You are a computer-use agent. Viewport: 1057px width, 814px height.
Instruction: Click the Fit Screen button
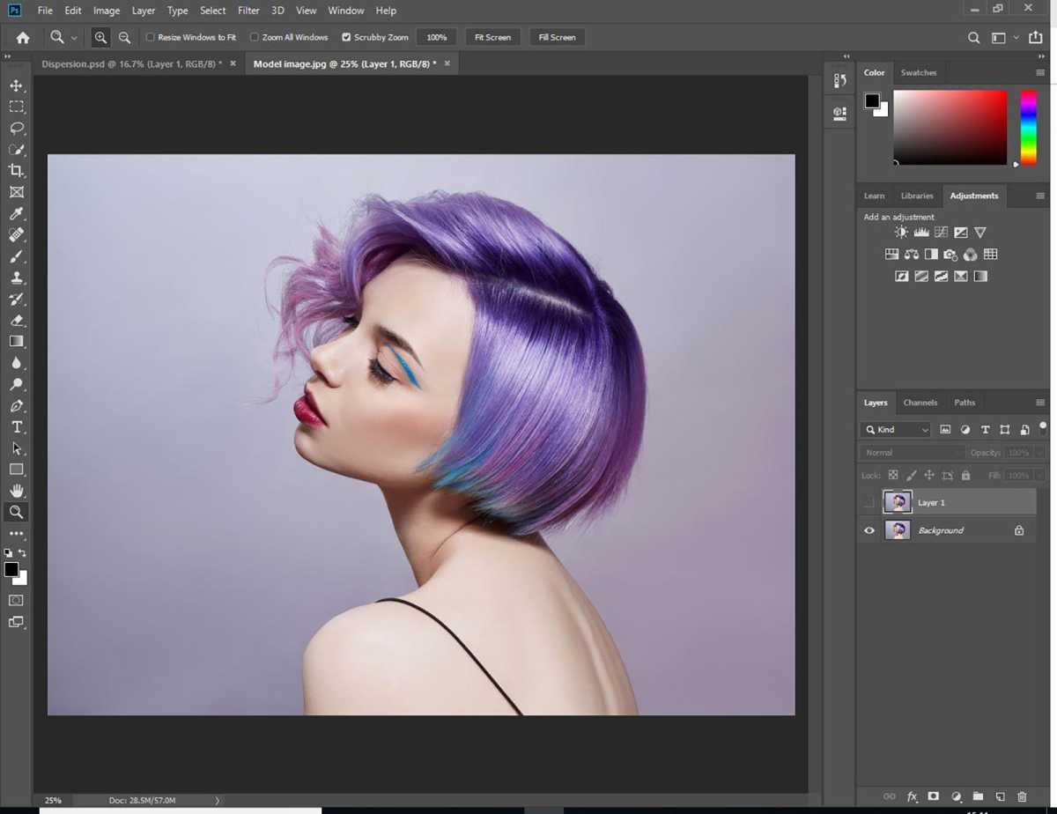[492, 37]
